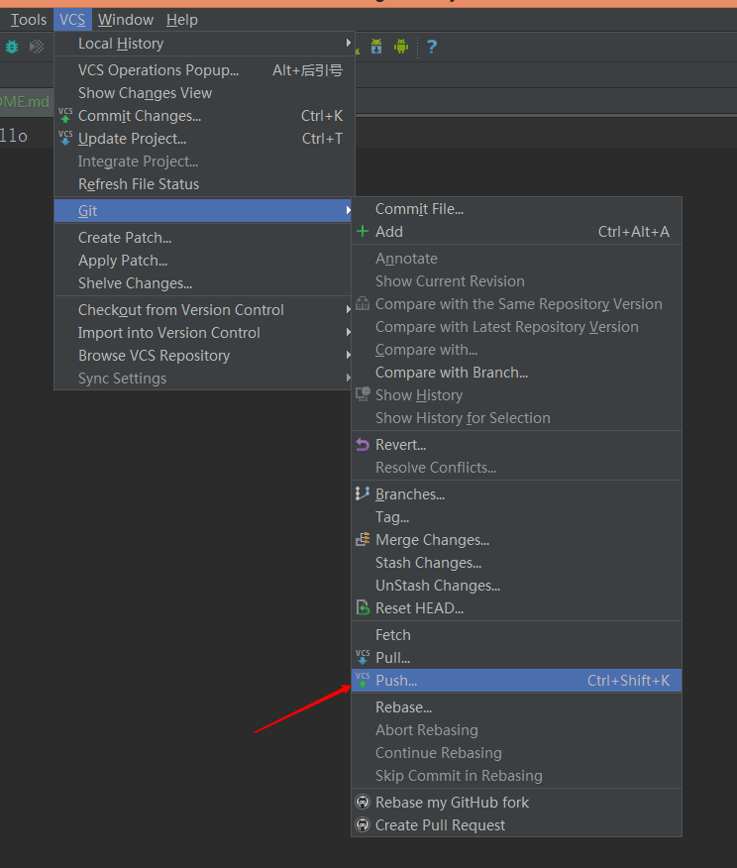Click the green plus Add icon

pos(363,232)
